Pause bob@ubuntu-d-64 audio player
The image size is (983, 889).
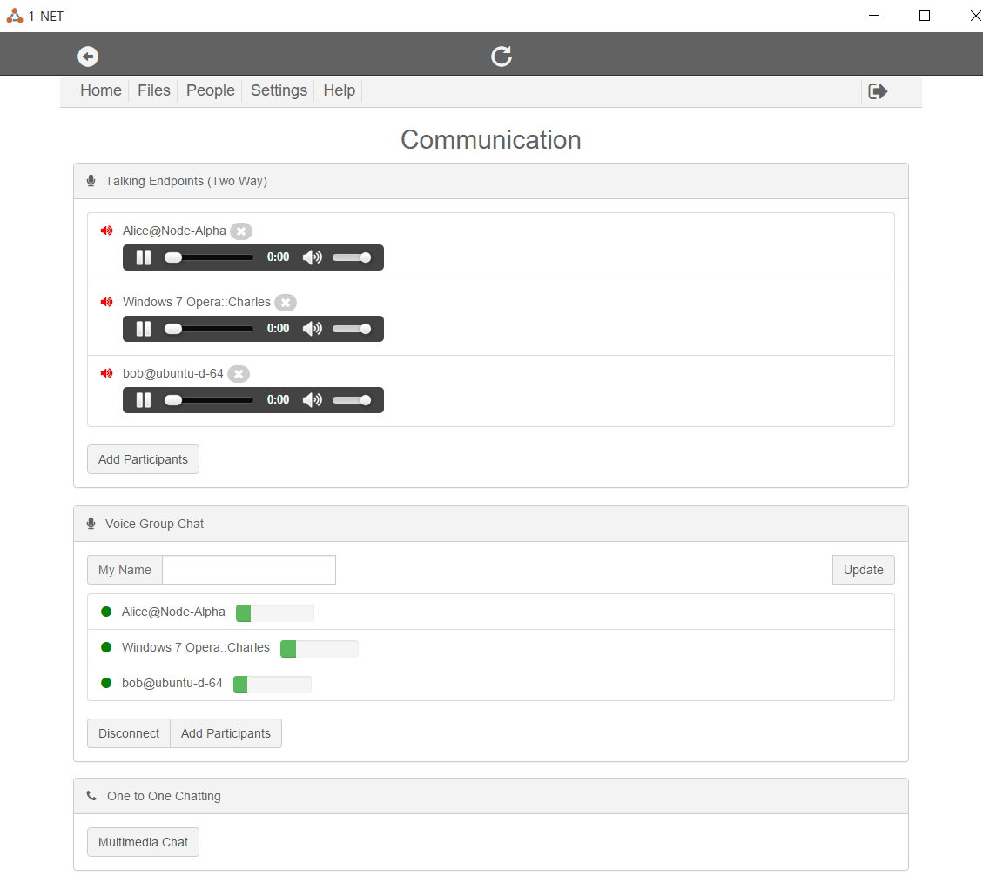tap(144, 400)
